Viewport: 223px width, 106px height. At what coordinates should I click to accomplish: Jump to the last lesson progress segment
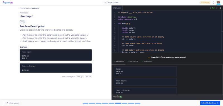click(137, 103)
